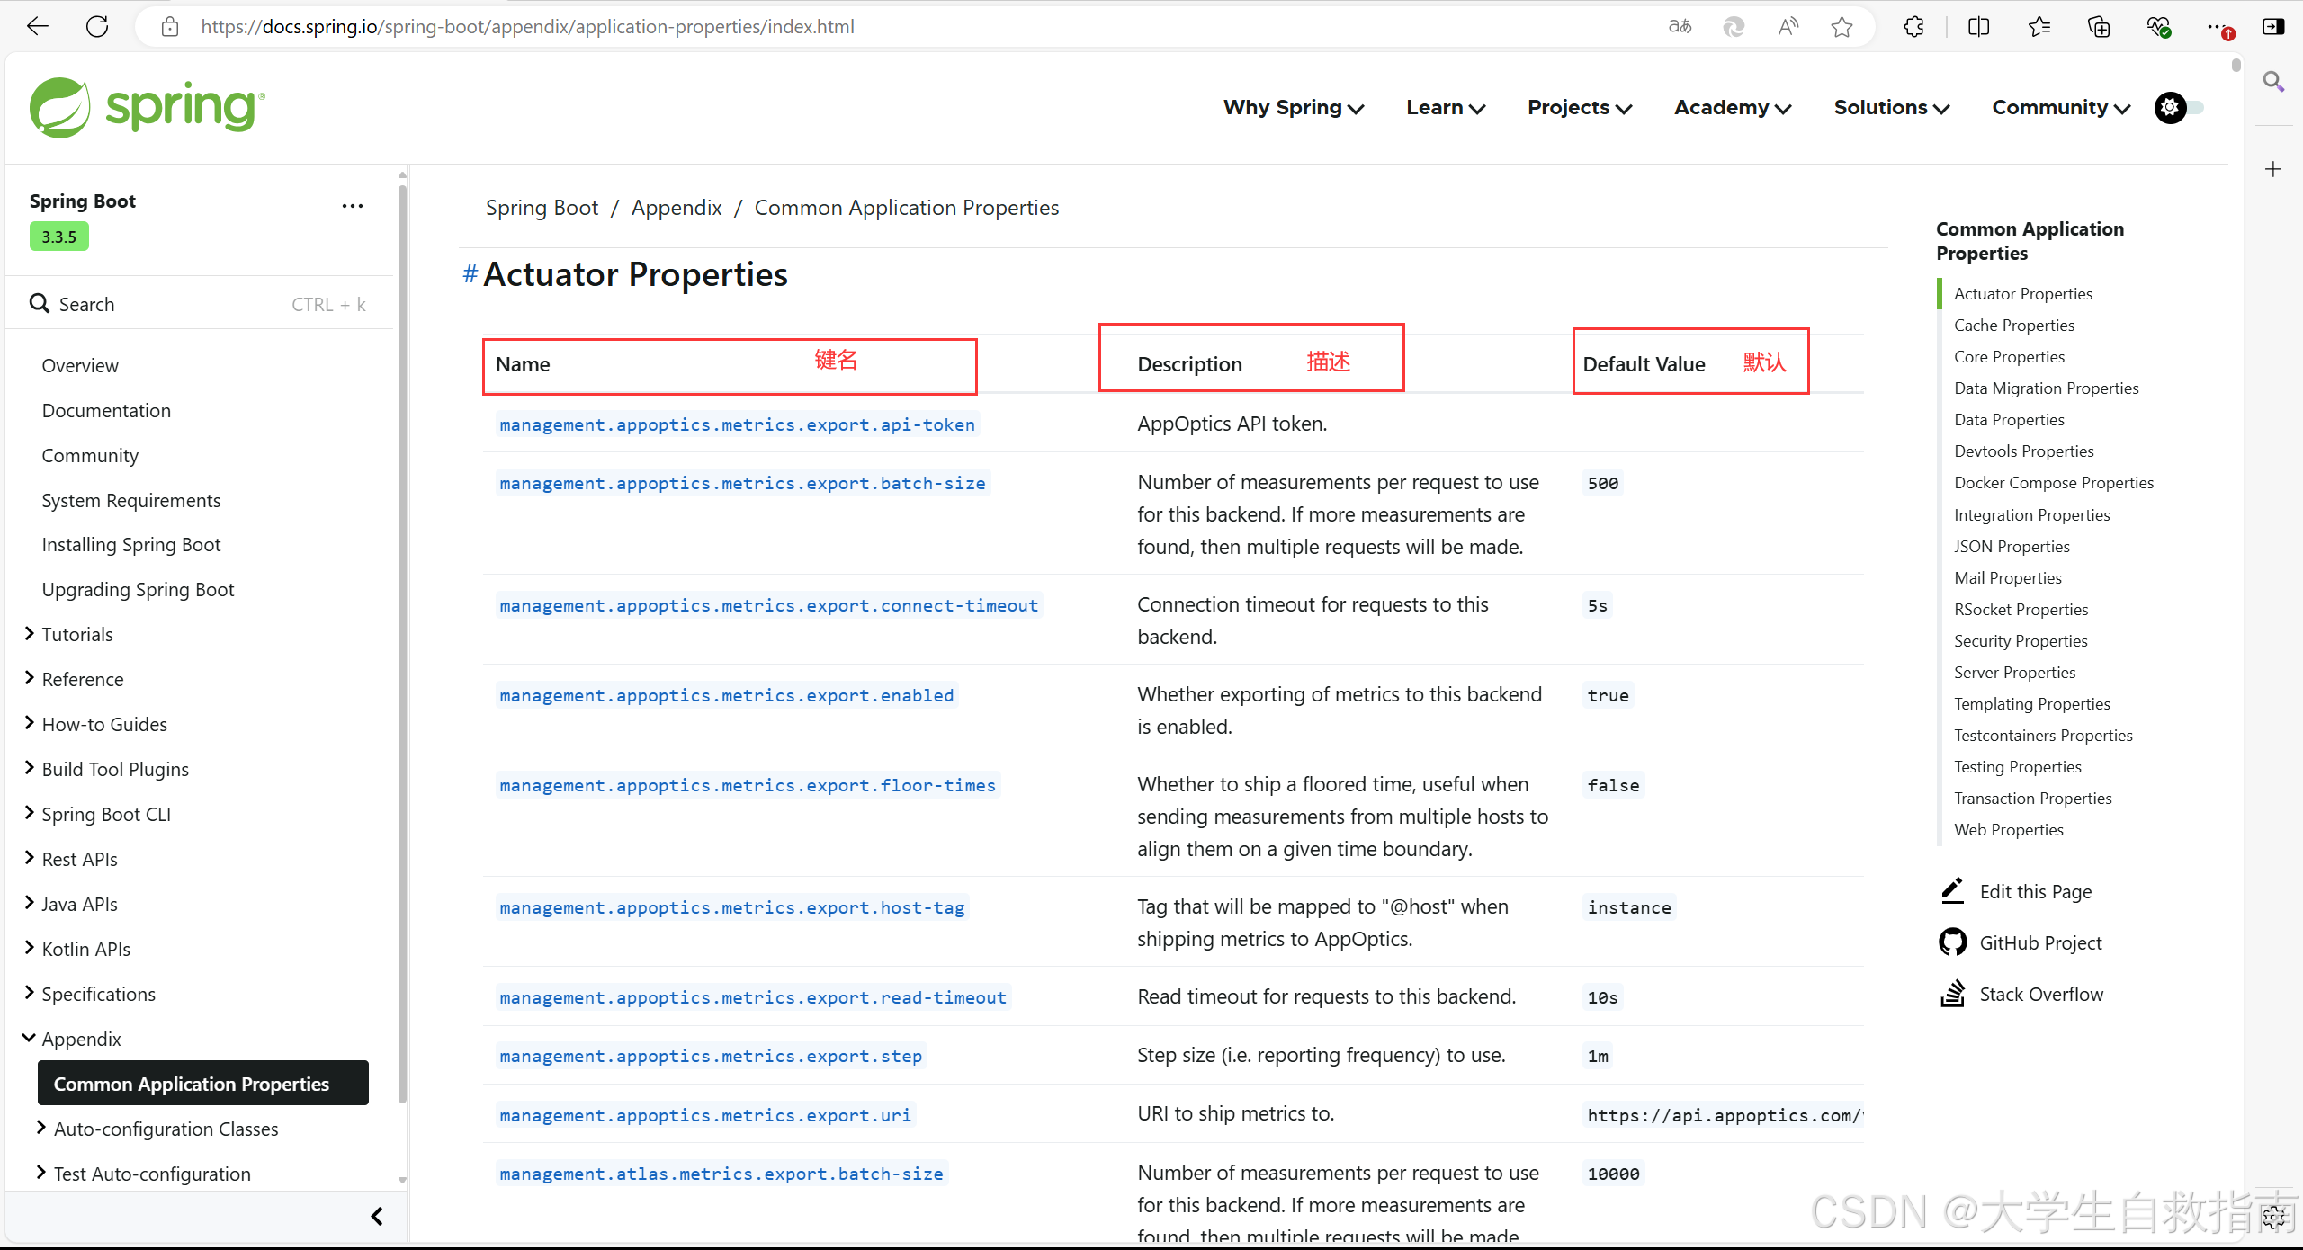This screenshot has height=1250, width=2303.
Task: Toggle the dark mode theme switch
Action: 2179,108
